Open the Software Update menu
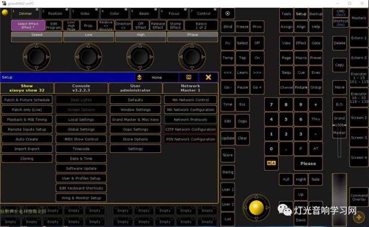 (81, 168)
